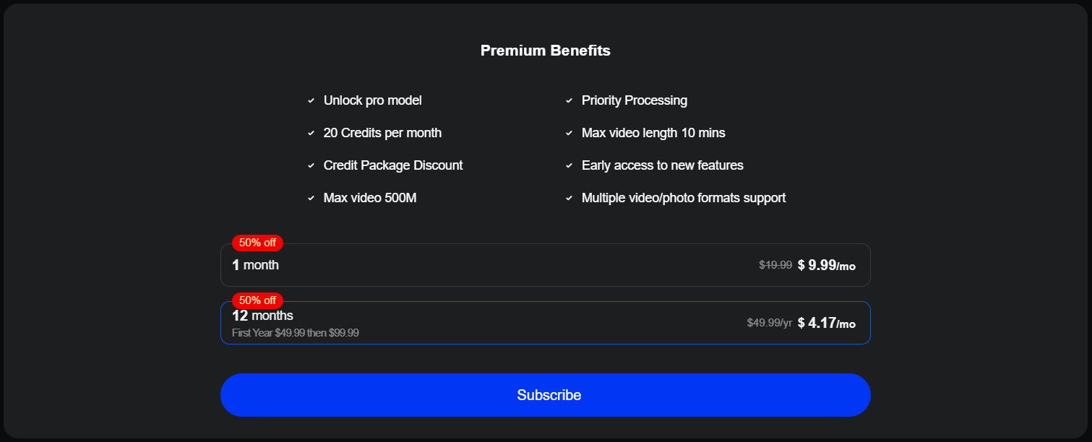Click the $ 4.17/mo price
The height and width of the screenshot is (442, 1092).
click(x=826, y=323)
